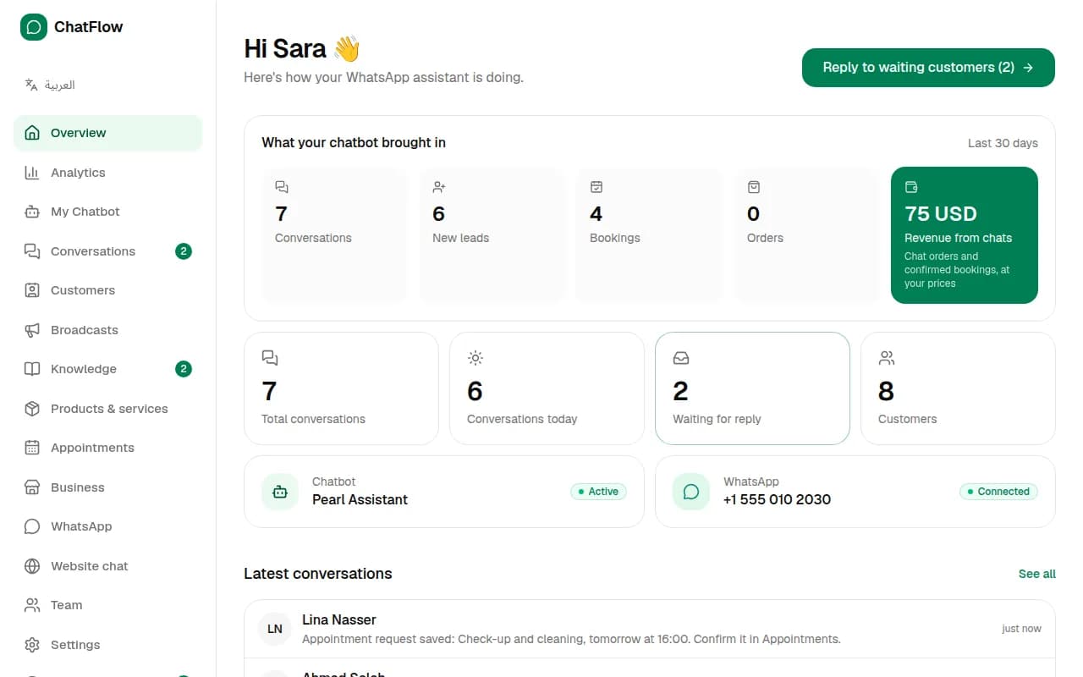Screen dimensions: 1083x677
Task: Go to My Chatbot
Action: tap(107, 212)
